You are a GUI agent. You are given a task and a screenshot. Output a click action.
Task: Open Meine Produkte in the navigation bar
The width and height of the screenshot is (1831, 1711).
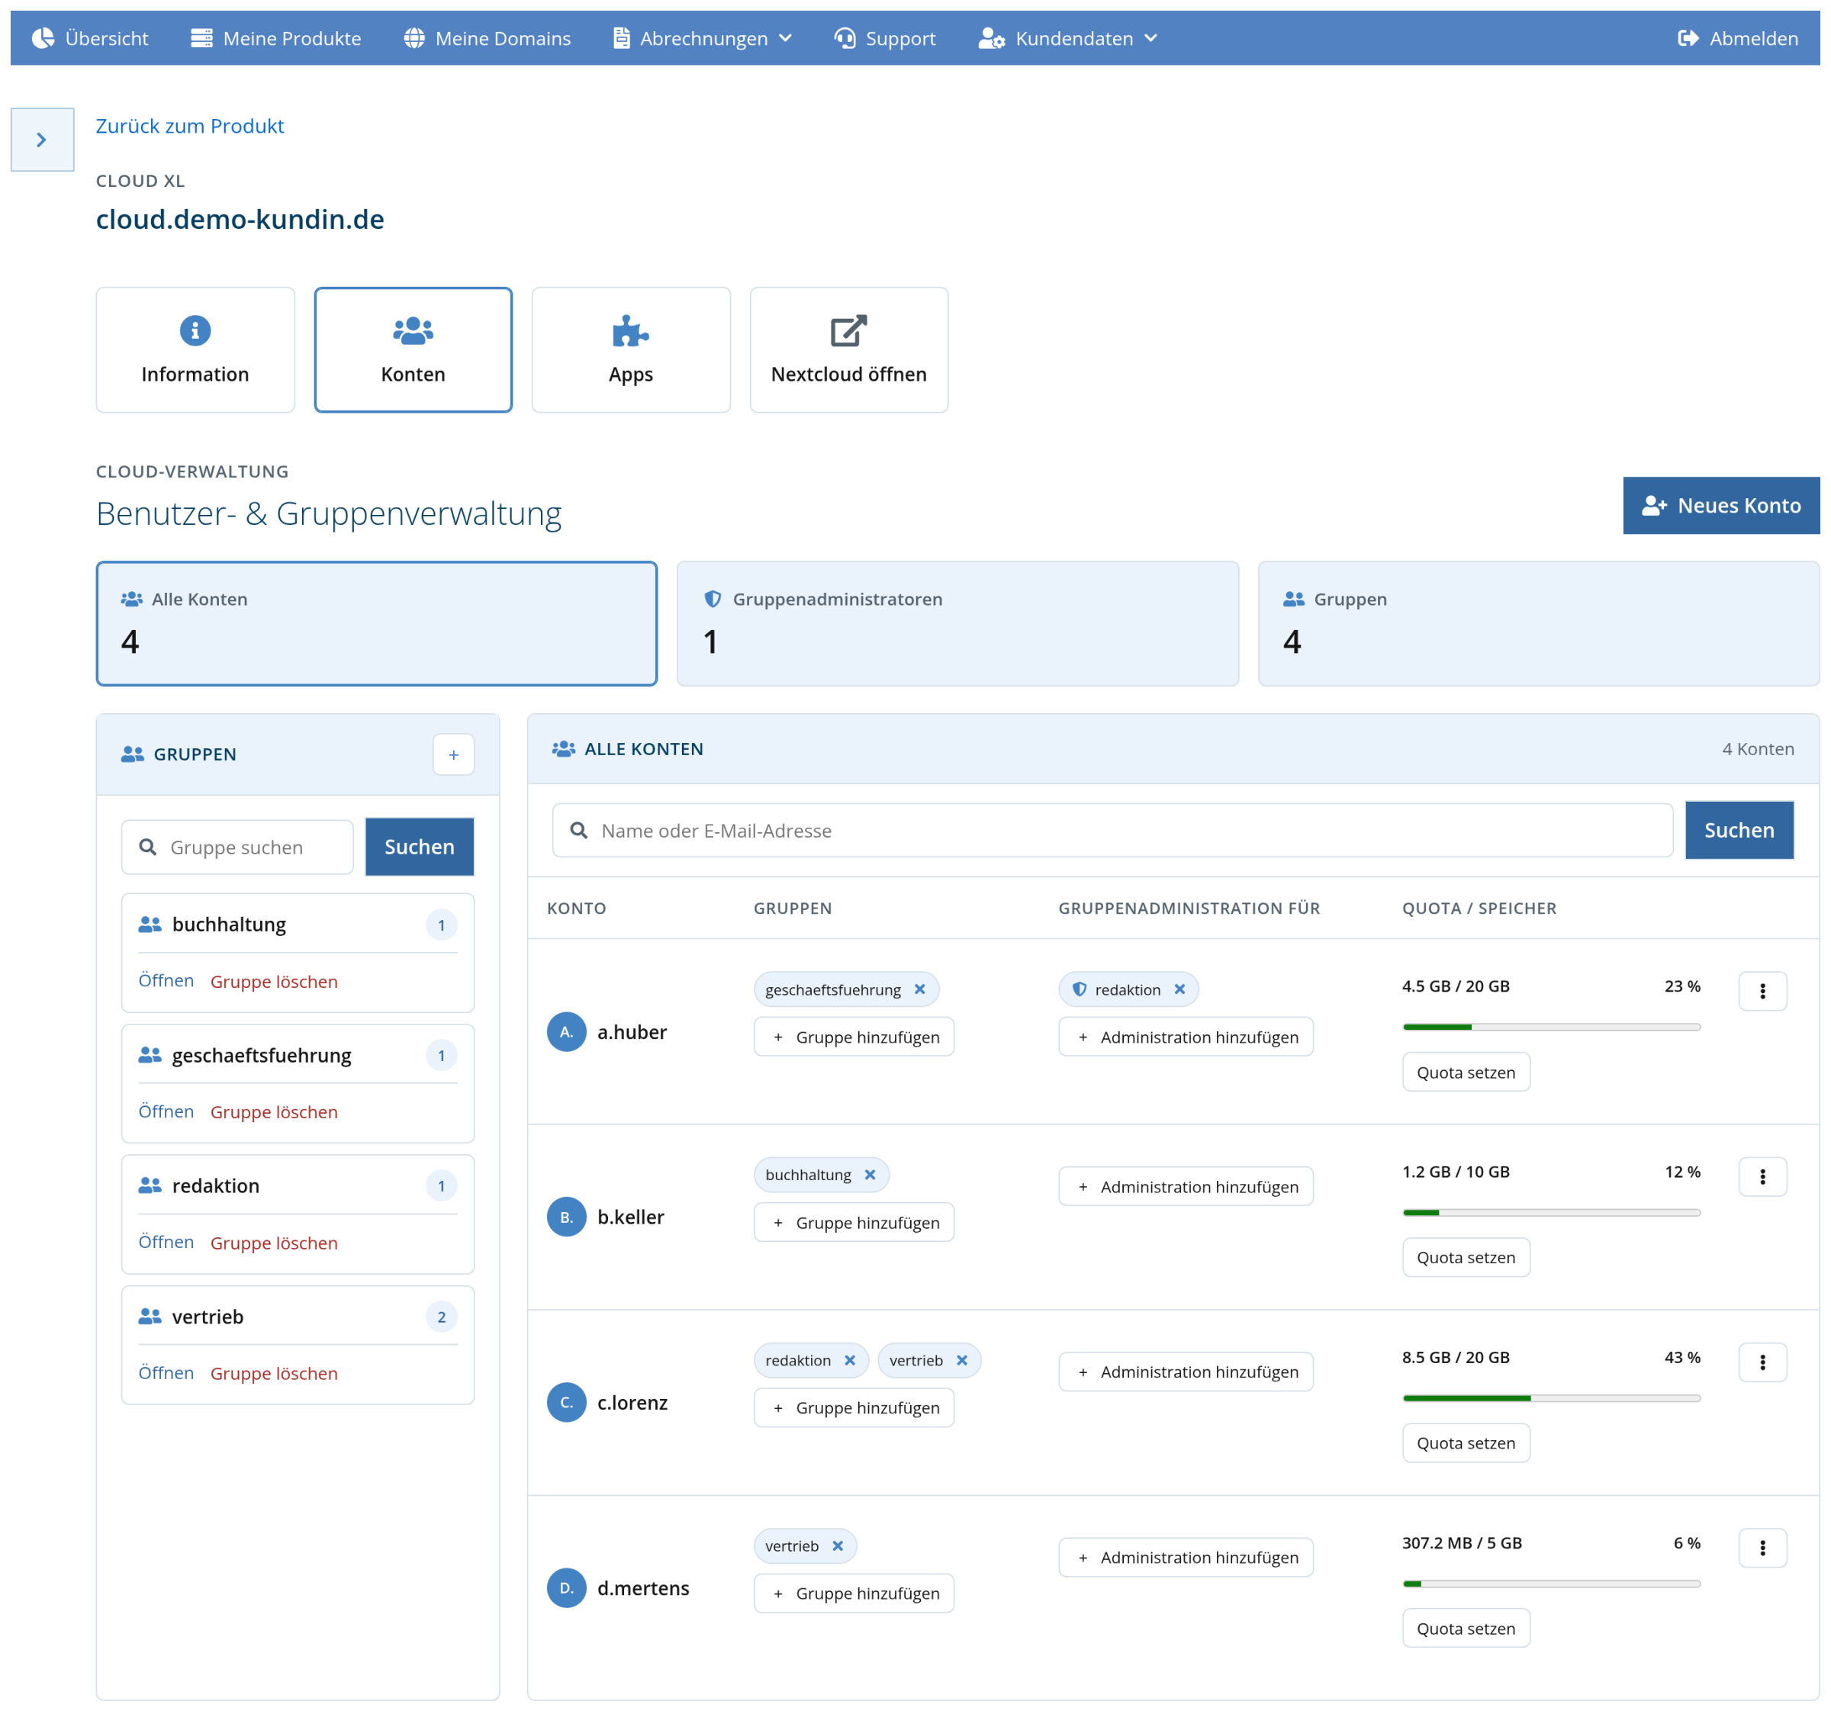pyautogui.click(x=276, y=37)
